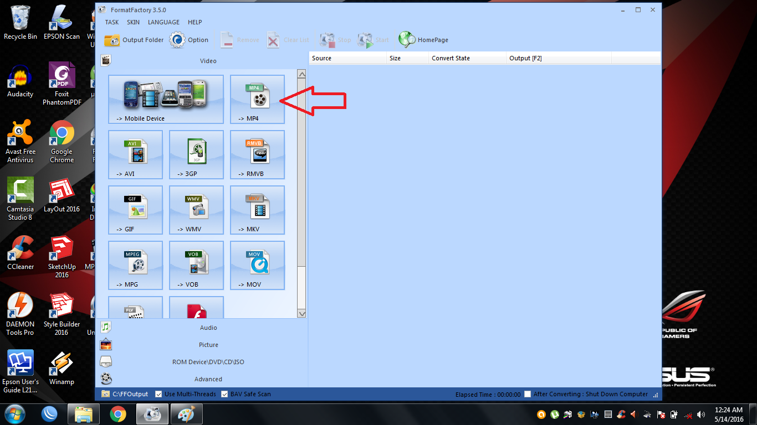This screenshot has width=757, height=425.
Task: Expand the Audio category
Action: [x=202, y=328]
